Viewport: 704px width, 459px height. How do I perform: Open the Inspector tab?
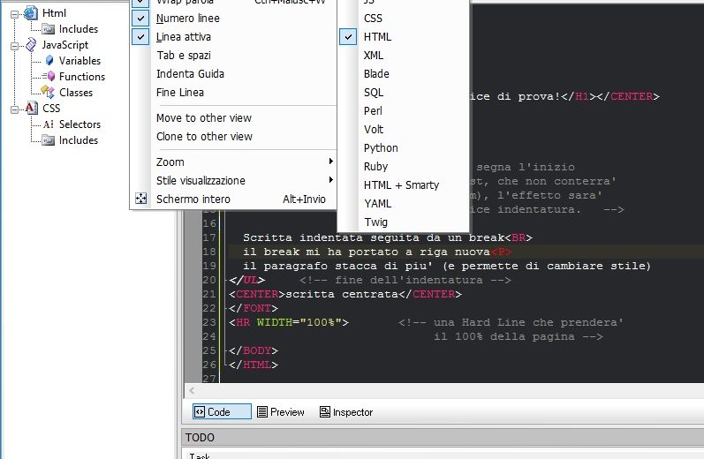click(x=346, y=412)
